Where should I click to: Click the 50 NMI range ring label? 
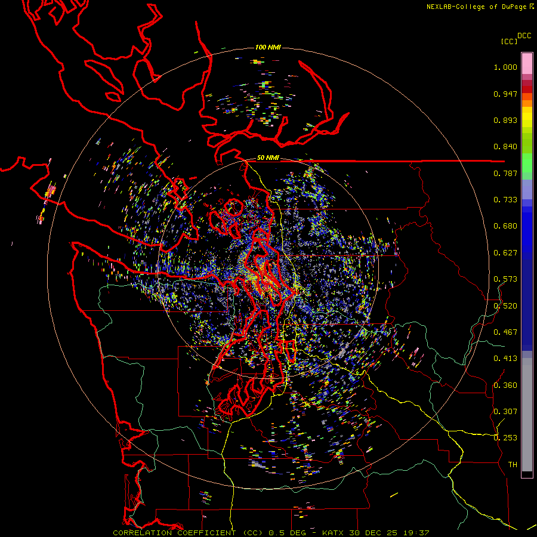coord(268,158)
